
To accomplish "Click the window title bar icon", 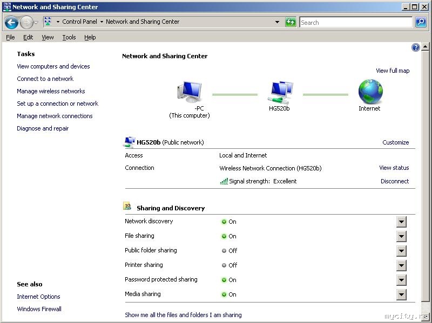I will (x=7, y=6).
